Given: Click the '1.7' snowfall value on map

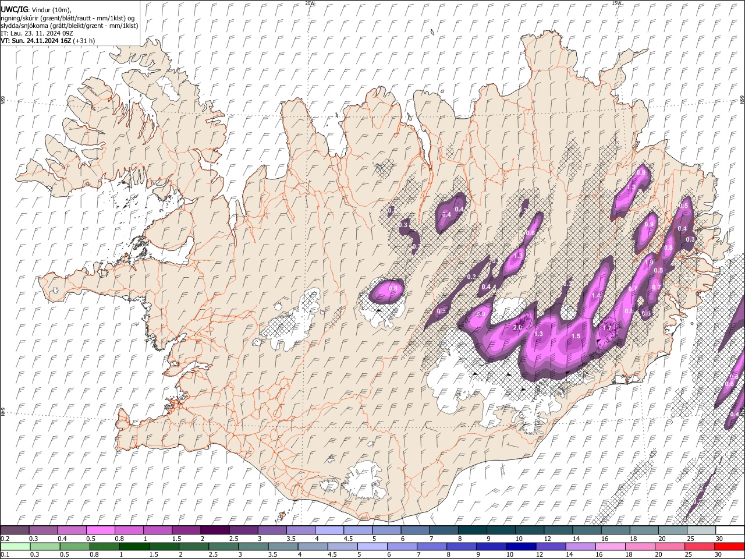Looking at the screenshot, I should tap(607, 328).
